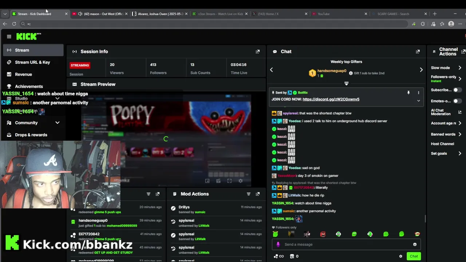The height and width of the screenshot is (262, 466).
Task: Toggle Emotes-only chat mode
Action: pyautogui.click(x=457, y=101)
